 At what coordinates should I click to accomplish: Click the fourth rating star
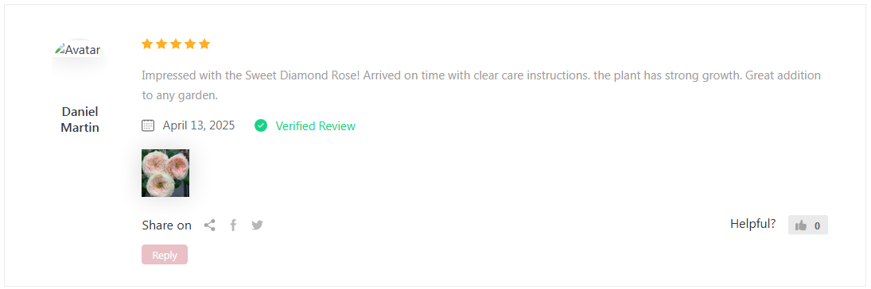click(x=191, y=44)
